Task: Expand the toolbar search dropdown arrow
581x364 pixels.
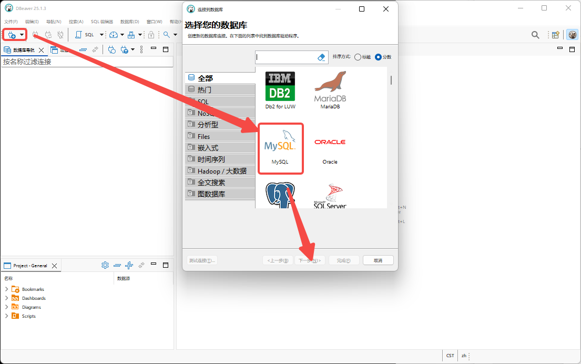Action: tap(175, 35)
